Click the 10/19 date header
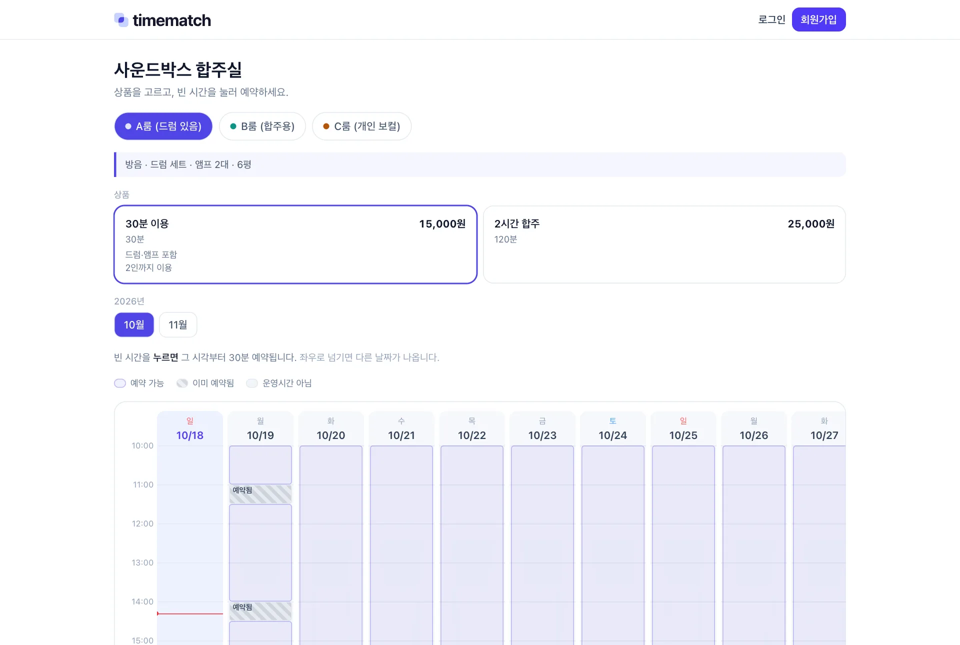This screenshot has width=960, height=645. (260, 429)
